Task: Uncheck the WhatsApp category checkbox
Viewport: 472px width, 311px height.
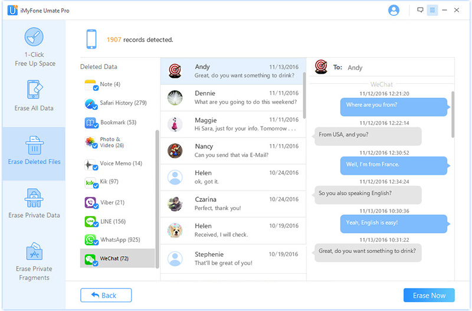Action: pyautogui.click(x=95, y=244)
